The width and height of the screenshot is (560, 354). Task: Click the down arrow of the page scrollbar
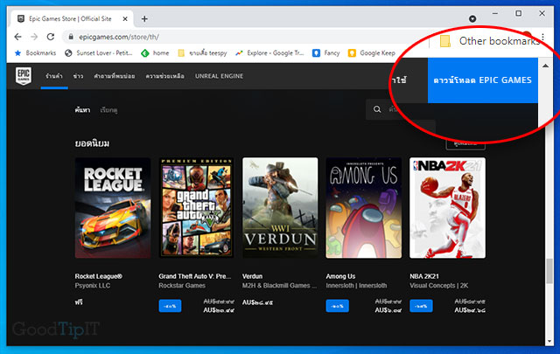(549, 341)
